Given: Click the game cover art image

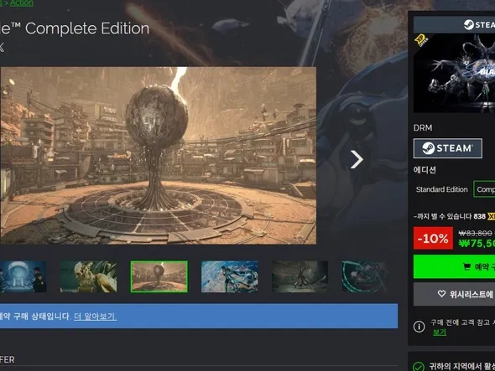Looking at the screenshot, I should [454, 73].
